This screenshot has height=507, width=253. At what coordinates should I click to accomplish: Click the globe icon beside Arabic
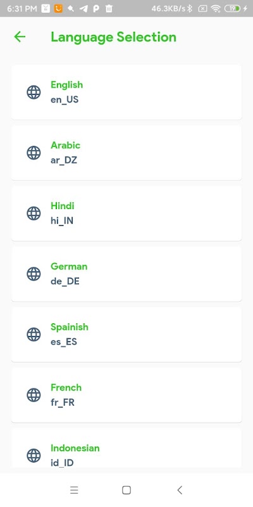point(34,153)
